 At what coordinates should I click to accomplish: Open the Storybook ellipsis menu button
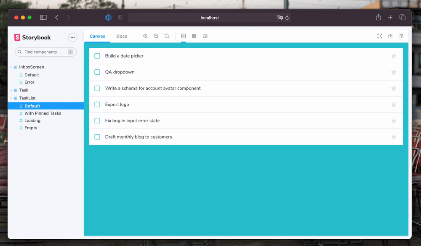(72, 37)
